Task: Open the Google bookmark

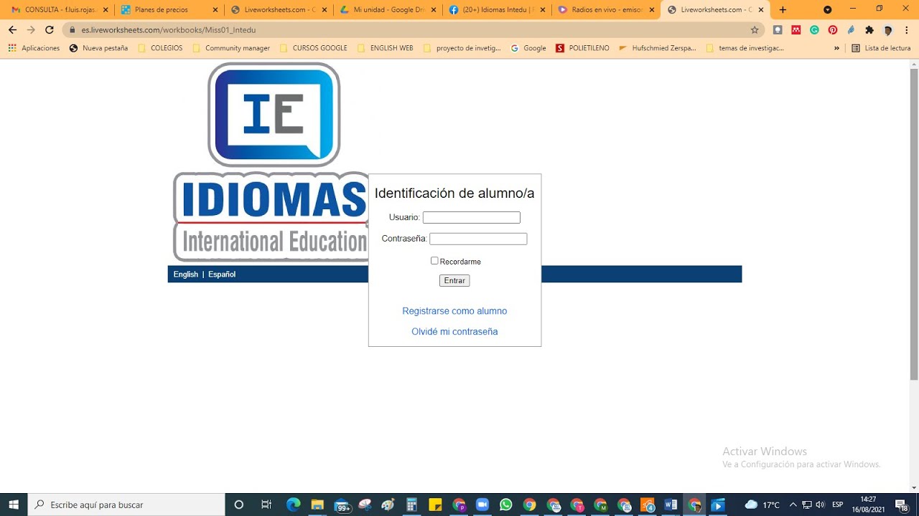Action: coord(528,48)
